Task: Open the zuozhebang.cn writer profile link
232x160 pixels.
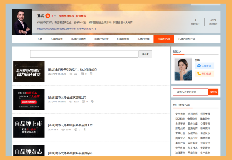Action: coord(66,29)
